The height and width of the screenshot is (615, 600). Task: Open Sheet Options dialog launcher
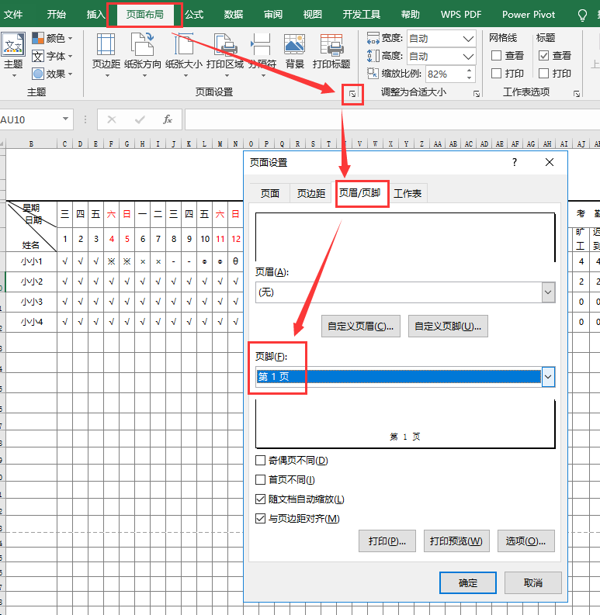click(577, 94)
